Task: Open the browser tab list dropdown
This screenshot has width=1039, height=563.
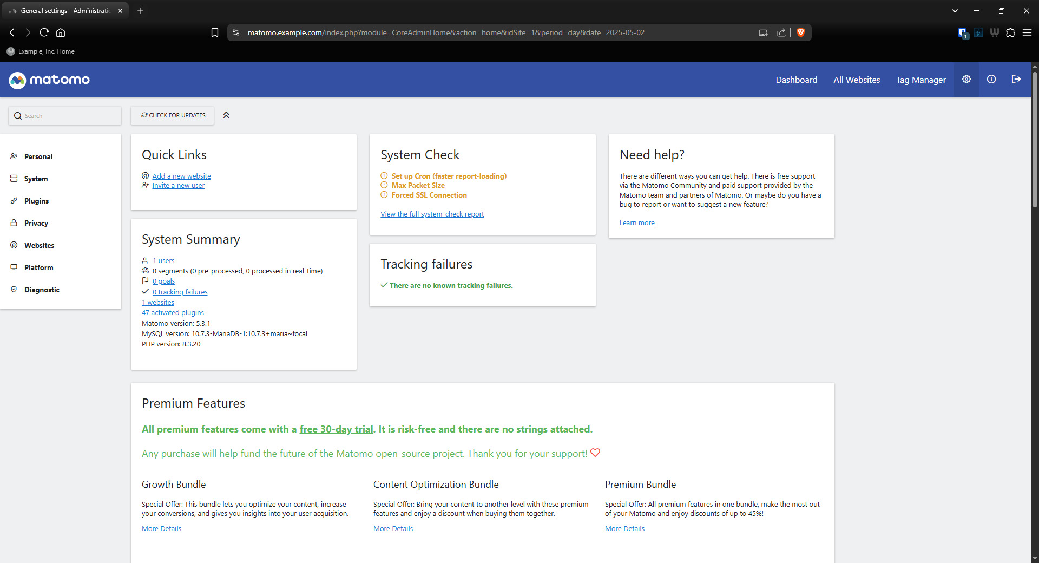Action: pyautogui.click(x=955, y=11)
